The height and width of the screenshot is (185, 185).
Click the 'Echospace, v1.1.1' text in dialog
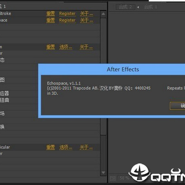(64, 83)
